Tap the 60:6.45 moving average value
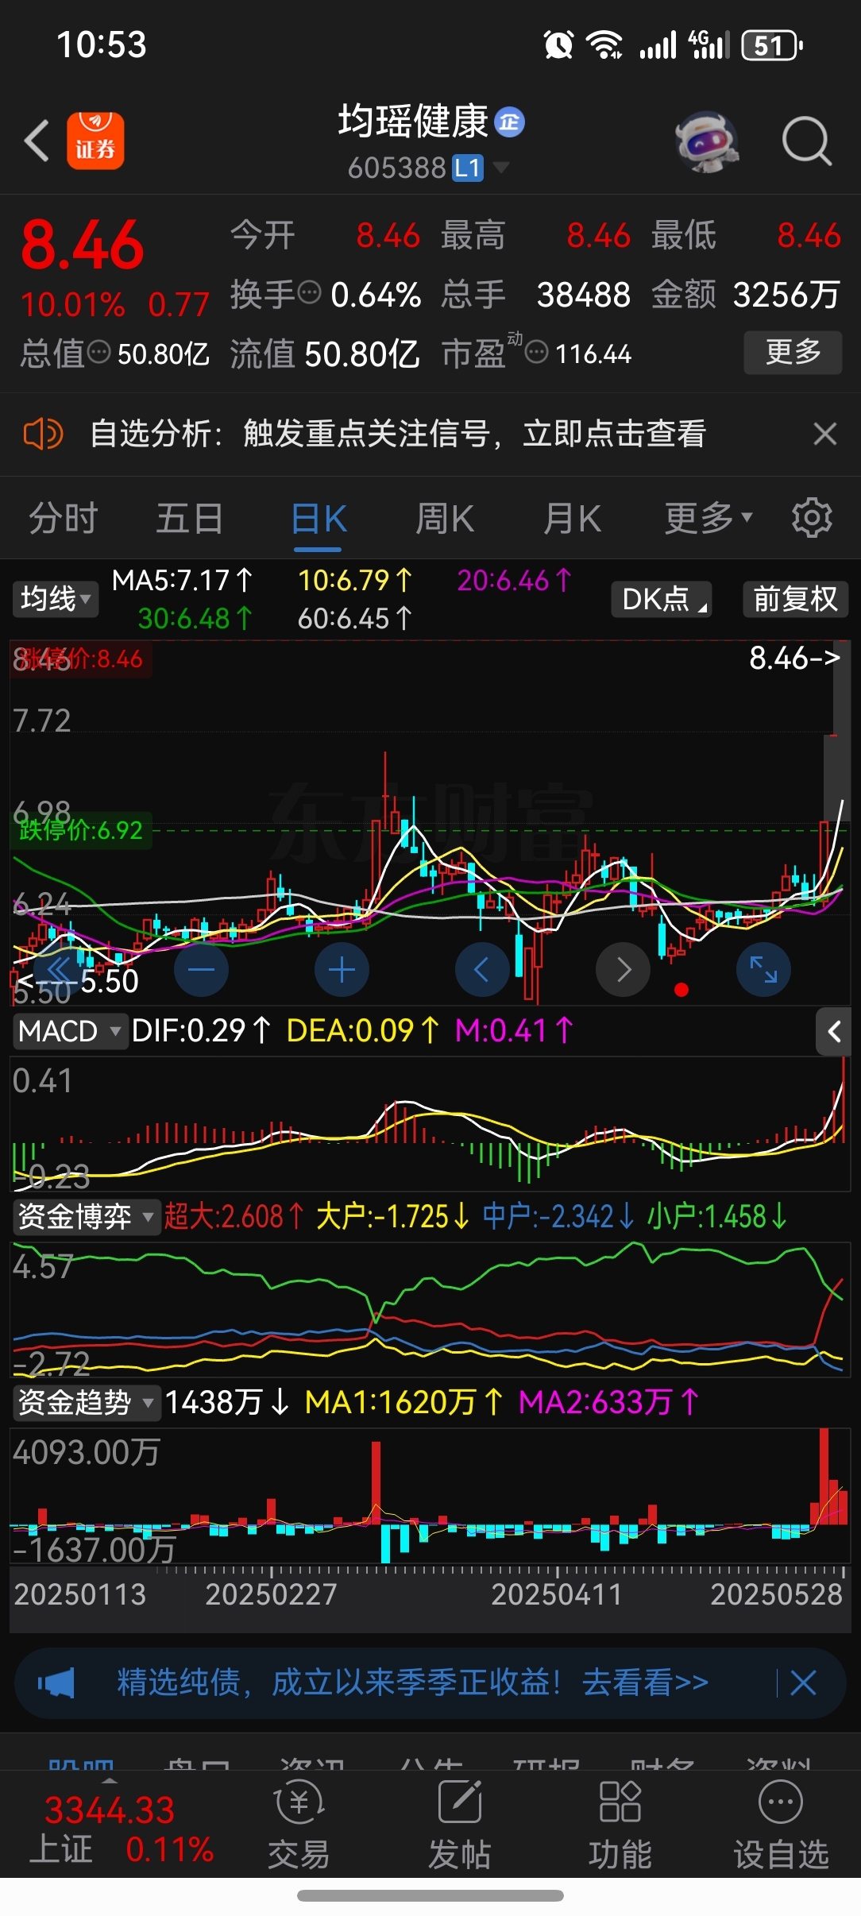The image size is (861, 1916). tap(355, 618)
